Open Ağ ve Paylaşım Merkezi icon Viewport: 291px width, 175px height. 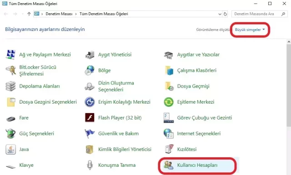coord(10,55)
